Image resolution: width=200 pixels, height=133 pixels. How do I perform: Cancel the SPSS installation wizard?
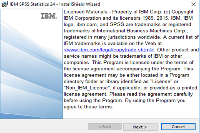click(178, 127)
